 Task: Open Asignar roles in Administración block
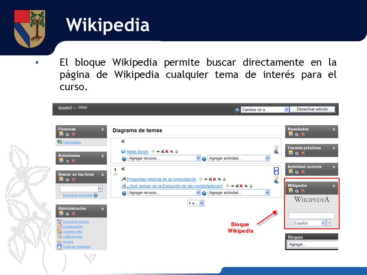click(x=72, y=231)
